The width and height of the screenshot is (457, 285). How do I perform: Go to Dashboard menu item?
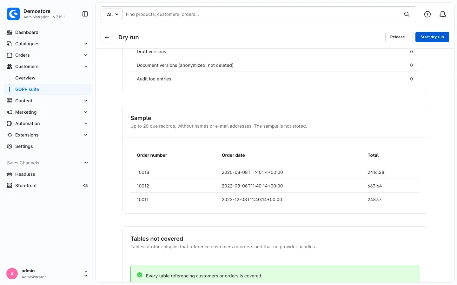[x=27, y=32]
